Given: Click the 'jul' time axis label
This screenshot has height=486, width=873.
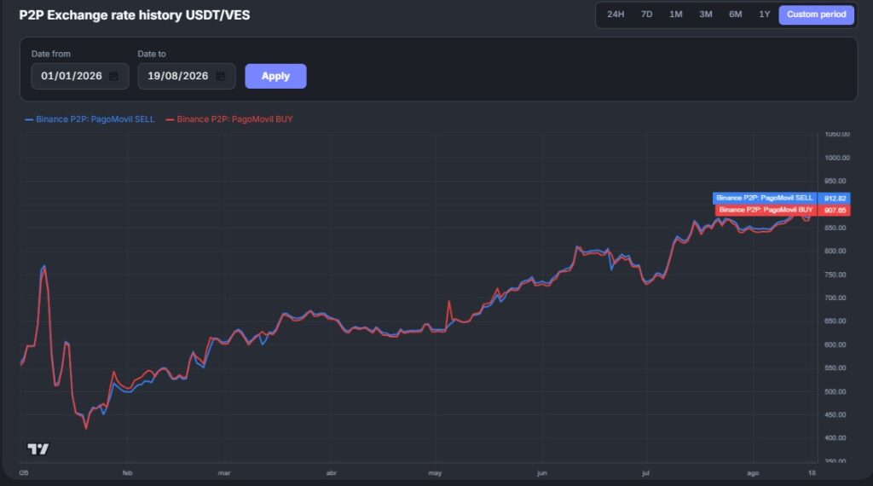Looking at the screenshot, I should click(645, 472).
